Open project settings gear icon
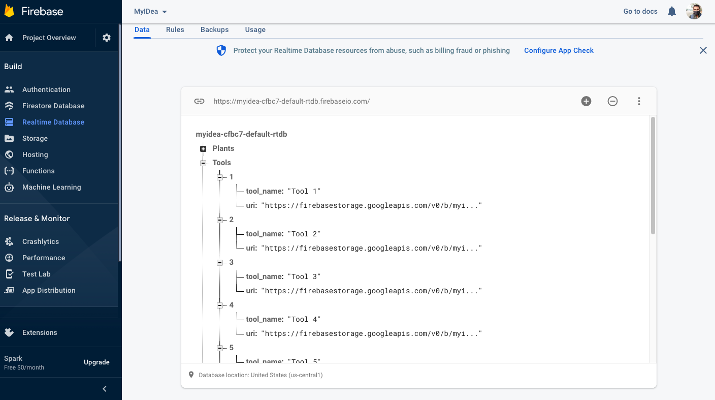Screen dimensions: 715x400 [107, 38]
